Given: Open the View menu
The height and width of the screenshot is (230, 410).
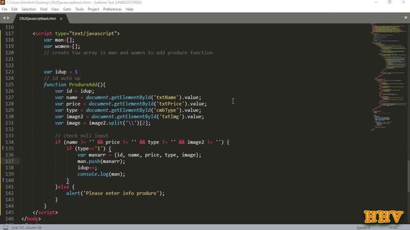Looking at the screenshot, I should (x=55, y=9).
